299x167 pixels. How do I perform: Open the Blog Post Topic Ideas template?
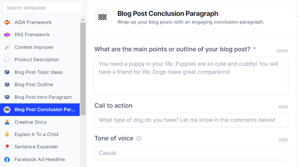click(x=38, y=72)
